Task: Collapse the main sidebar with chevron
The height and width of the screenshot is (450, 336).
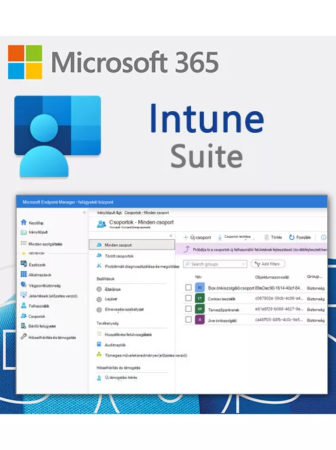Action: (x=85, y=212)
